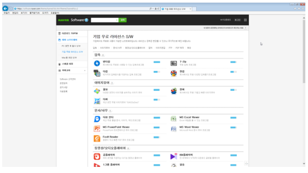308x173 pixels.
Task: Select Mac용 추천 S/W sidebar link
Action: 69,58
